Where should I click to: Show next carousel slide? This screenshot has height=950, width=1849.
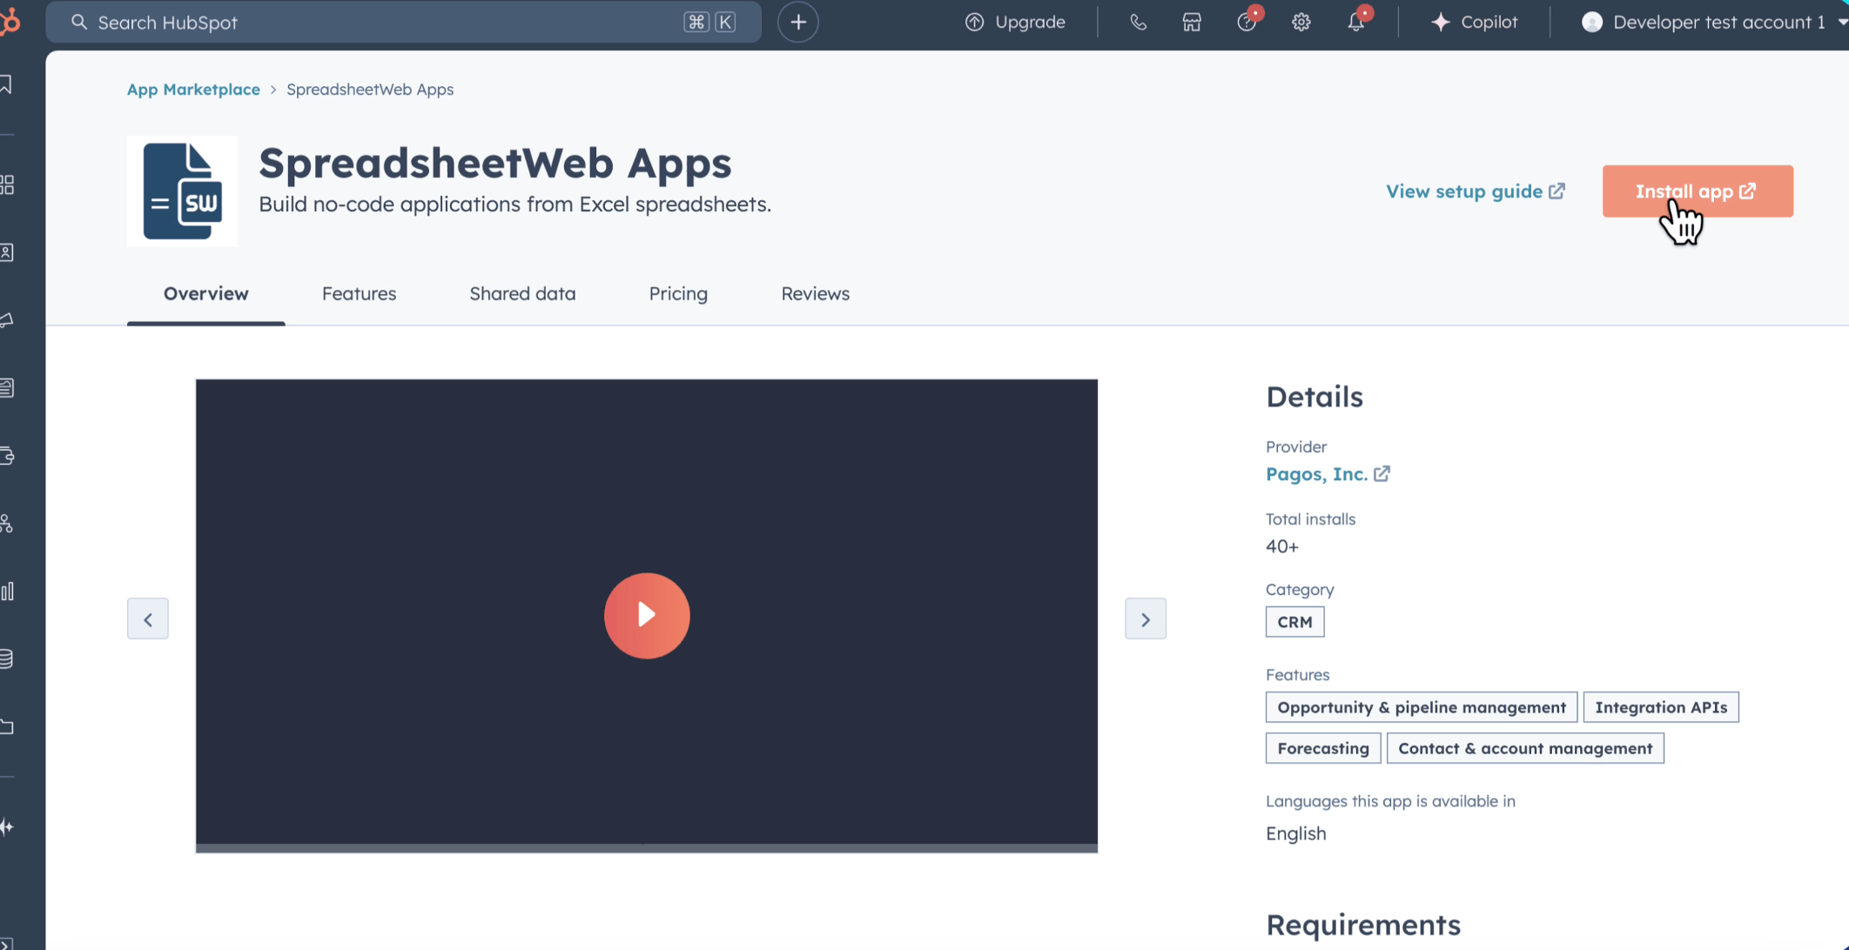tap(1146, 619)
